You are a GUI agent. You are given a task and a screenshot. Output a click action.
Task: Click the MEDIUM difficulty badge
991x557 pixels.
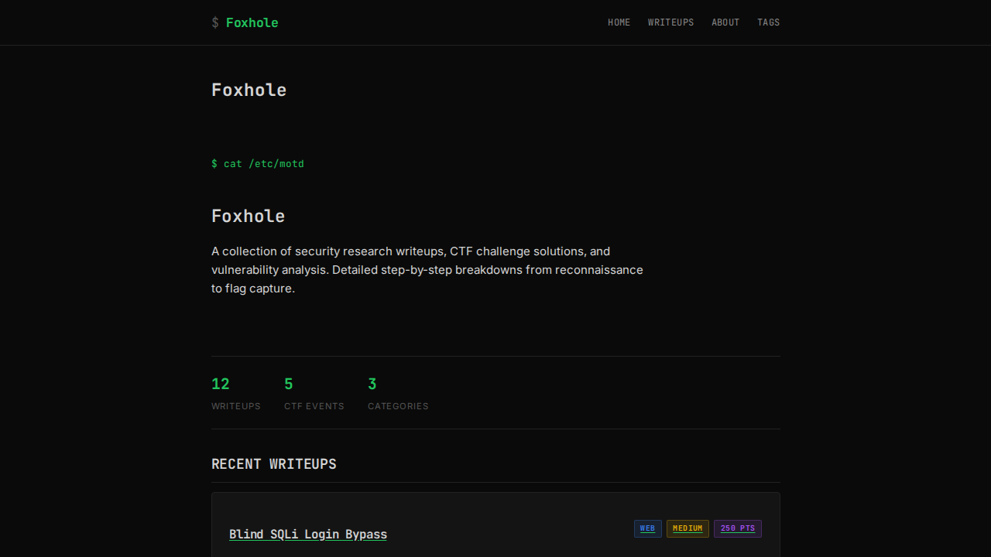688,528
